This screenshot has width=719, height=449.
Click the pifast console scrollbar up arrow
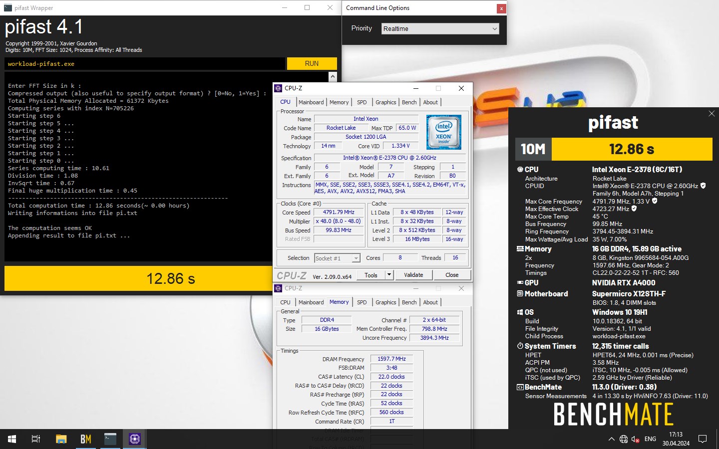click(x=333, y=76)
